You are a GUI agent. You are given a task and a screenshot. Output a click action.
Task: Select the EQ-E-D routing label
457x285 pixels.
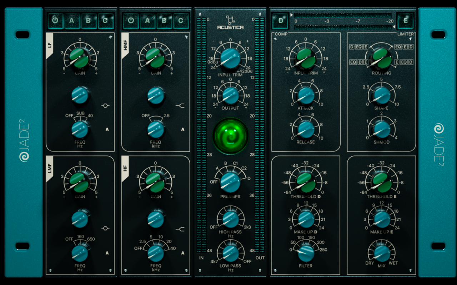coord(404,47)
